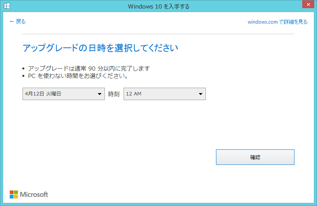
Task: Open windows.com で詳細を見る link
Action: (x=277, y=22)
